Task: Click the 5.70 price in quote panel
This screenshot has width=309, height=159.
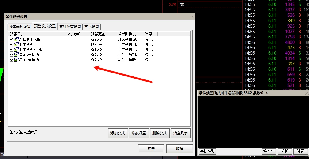Action: (x=172, y=4)
